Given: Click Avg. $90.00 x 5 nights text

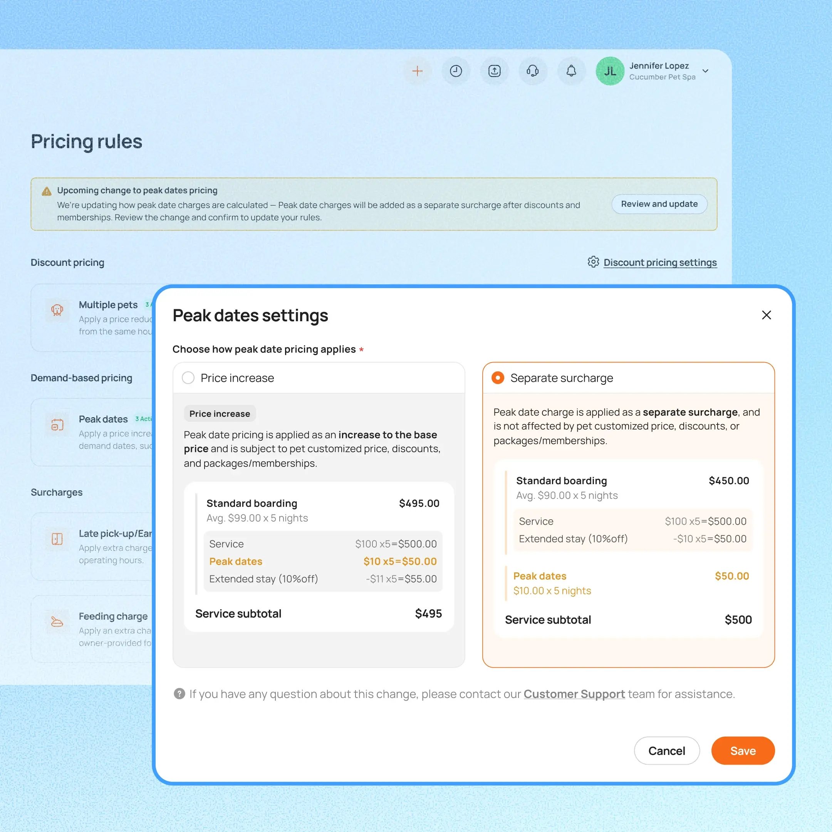Looking at the screenshot, I should 567,495.
